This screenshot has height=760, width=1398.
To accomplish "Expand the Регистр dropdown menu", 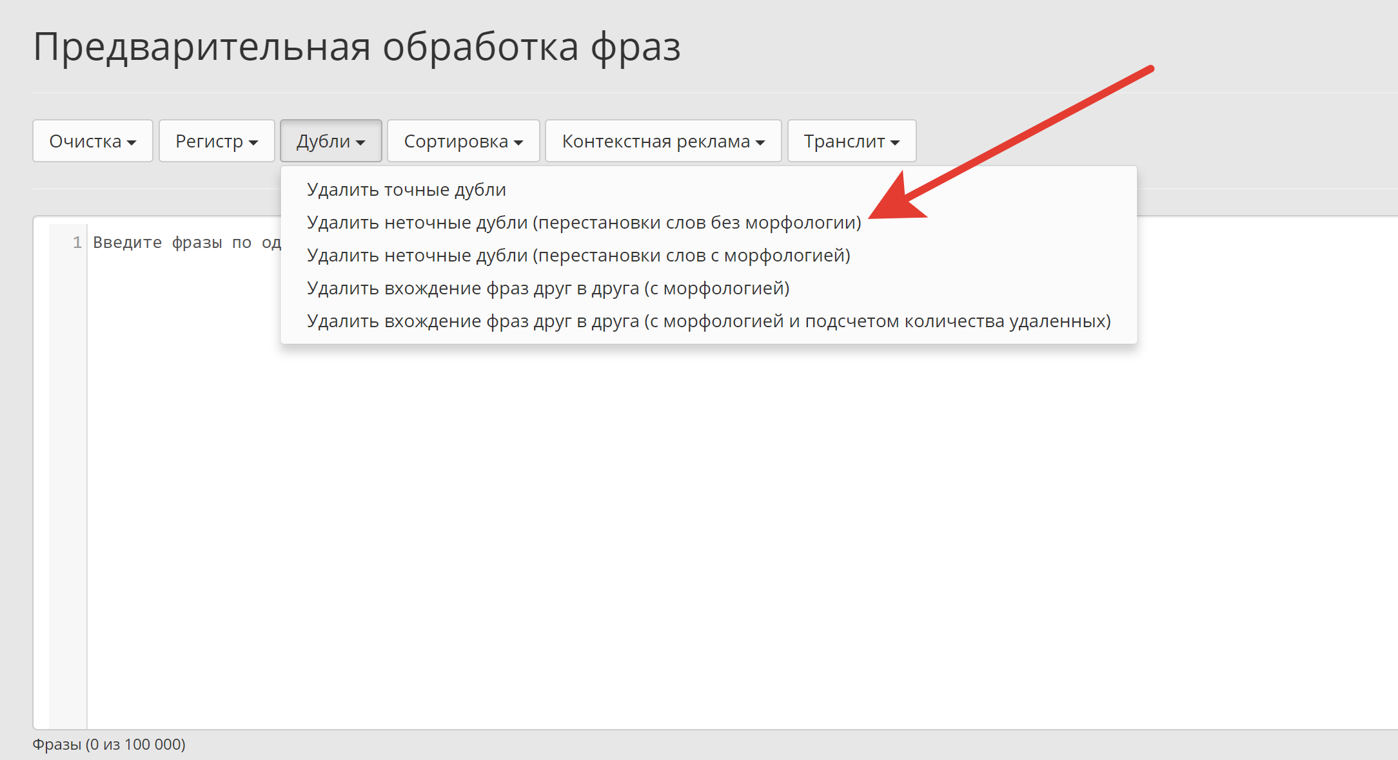I will (x=217, y=141).
